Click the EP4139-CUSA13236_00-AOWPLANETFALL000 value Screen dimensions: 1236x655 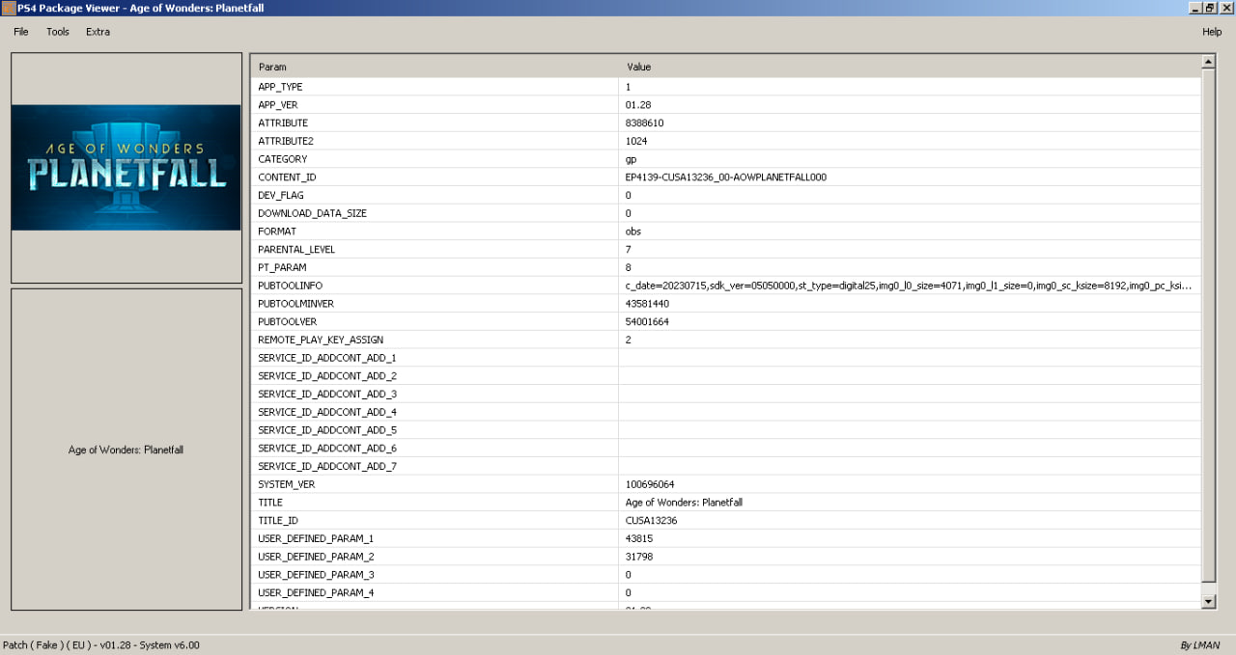726,177
